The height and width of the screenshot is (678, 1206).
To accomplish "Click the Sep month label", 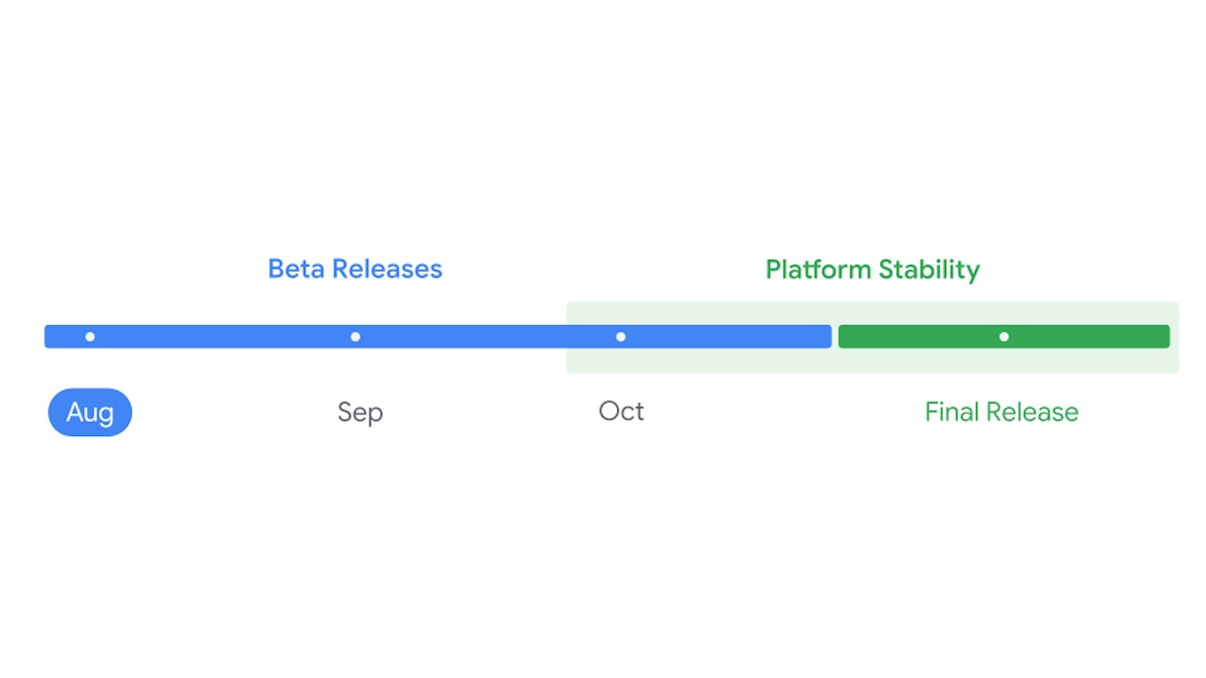I will [x=360, y=412].
